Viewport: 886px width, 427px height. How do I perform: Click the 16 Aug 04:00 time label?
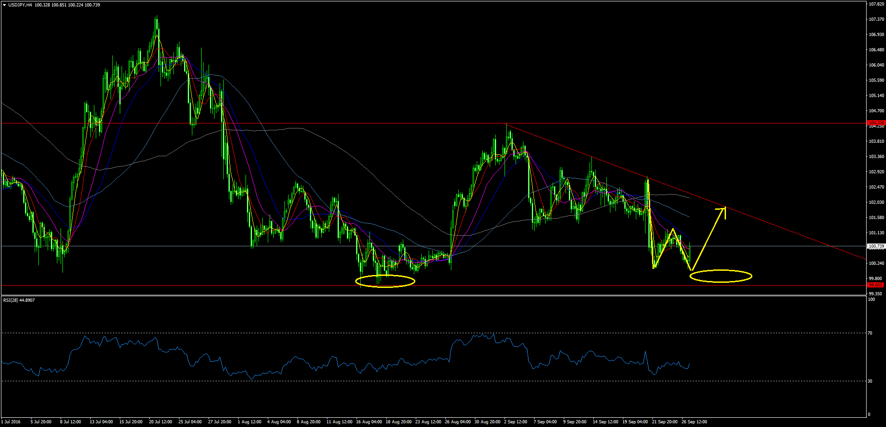pyautogui.click(x=369, y=422)
